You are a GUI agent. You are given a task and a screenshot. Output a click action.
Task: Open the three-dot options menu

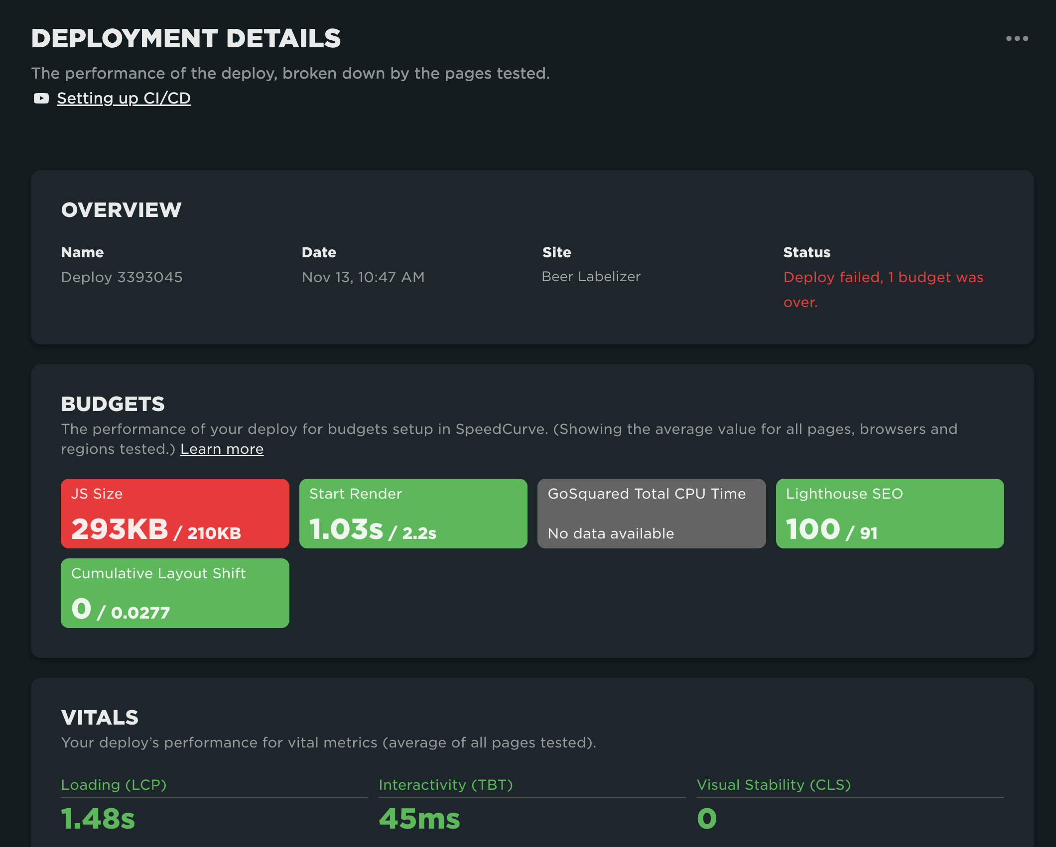point(1017,38)
